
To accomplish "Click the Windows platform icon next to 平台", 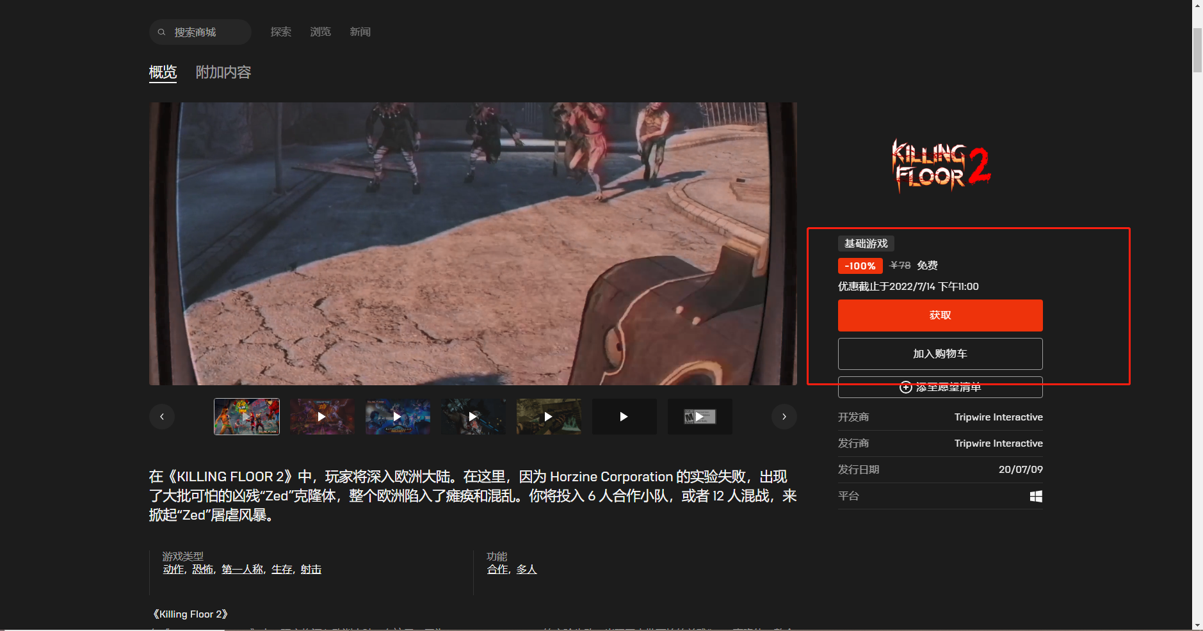I will [1036, 496].
